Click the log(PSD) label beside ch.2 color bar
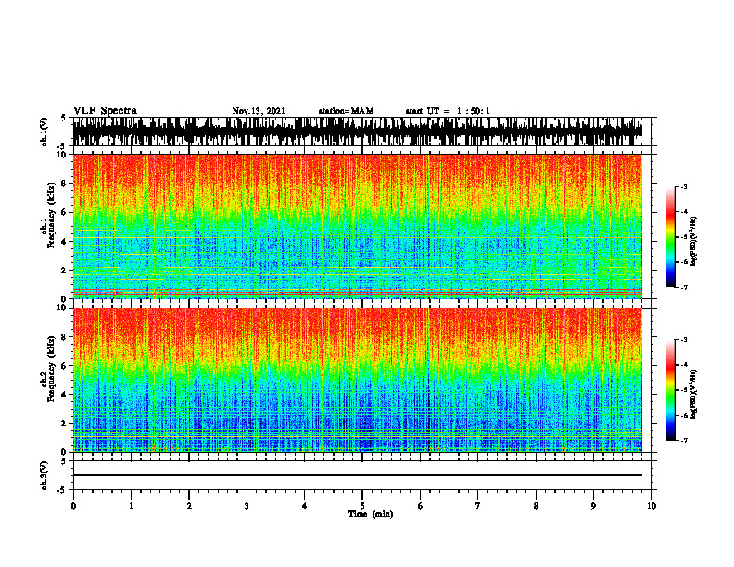 tap(694, 394)
